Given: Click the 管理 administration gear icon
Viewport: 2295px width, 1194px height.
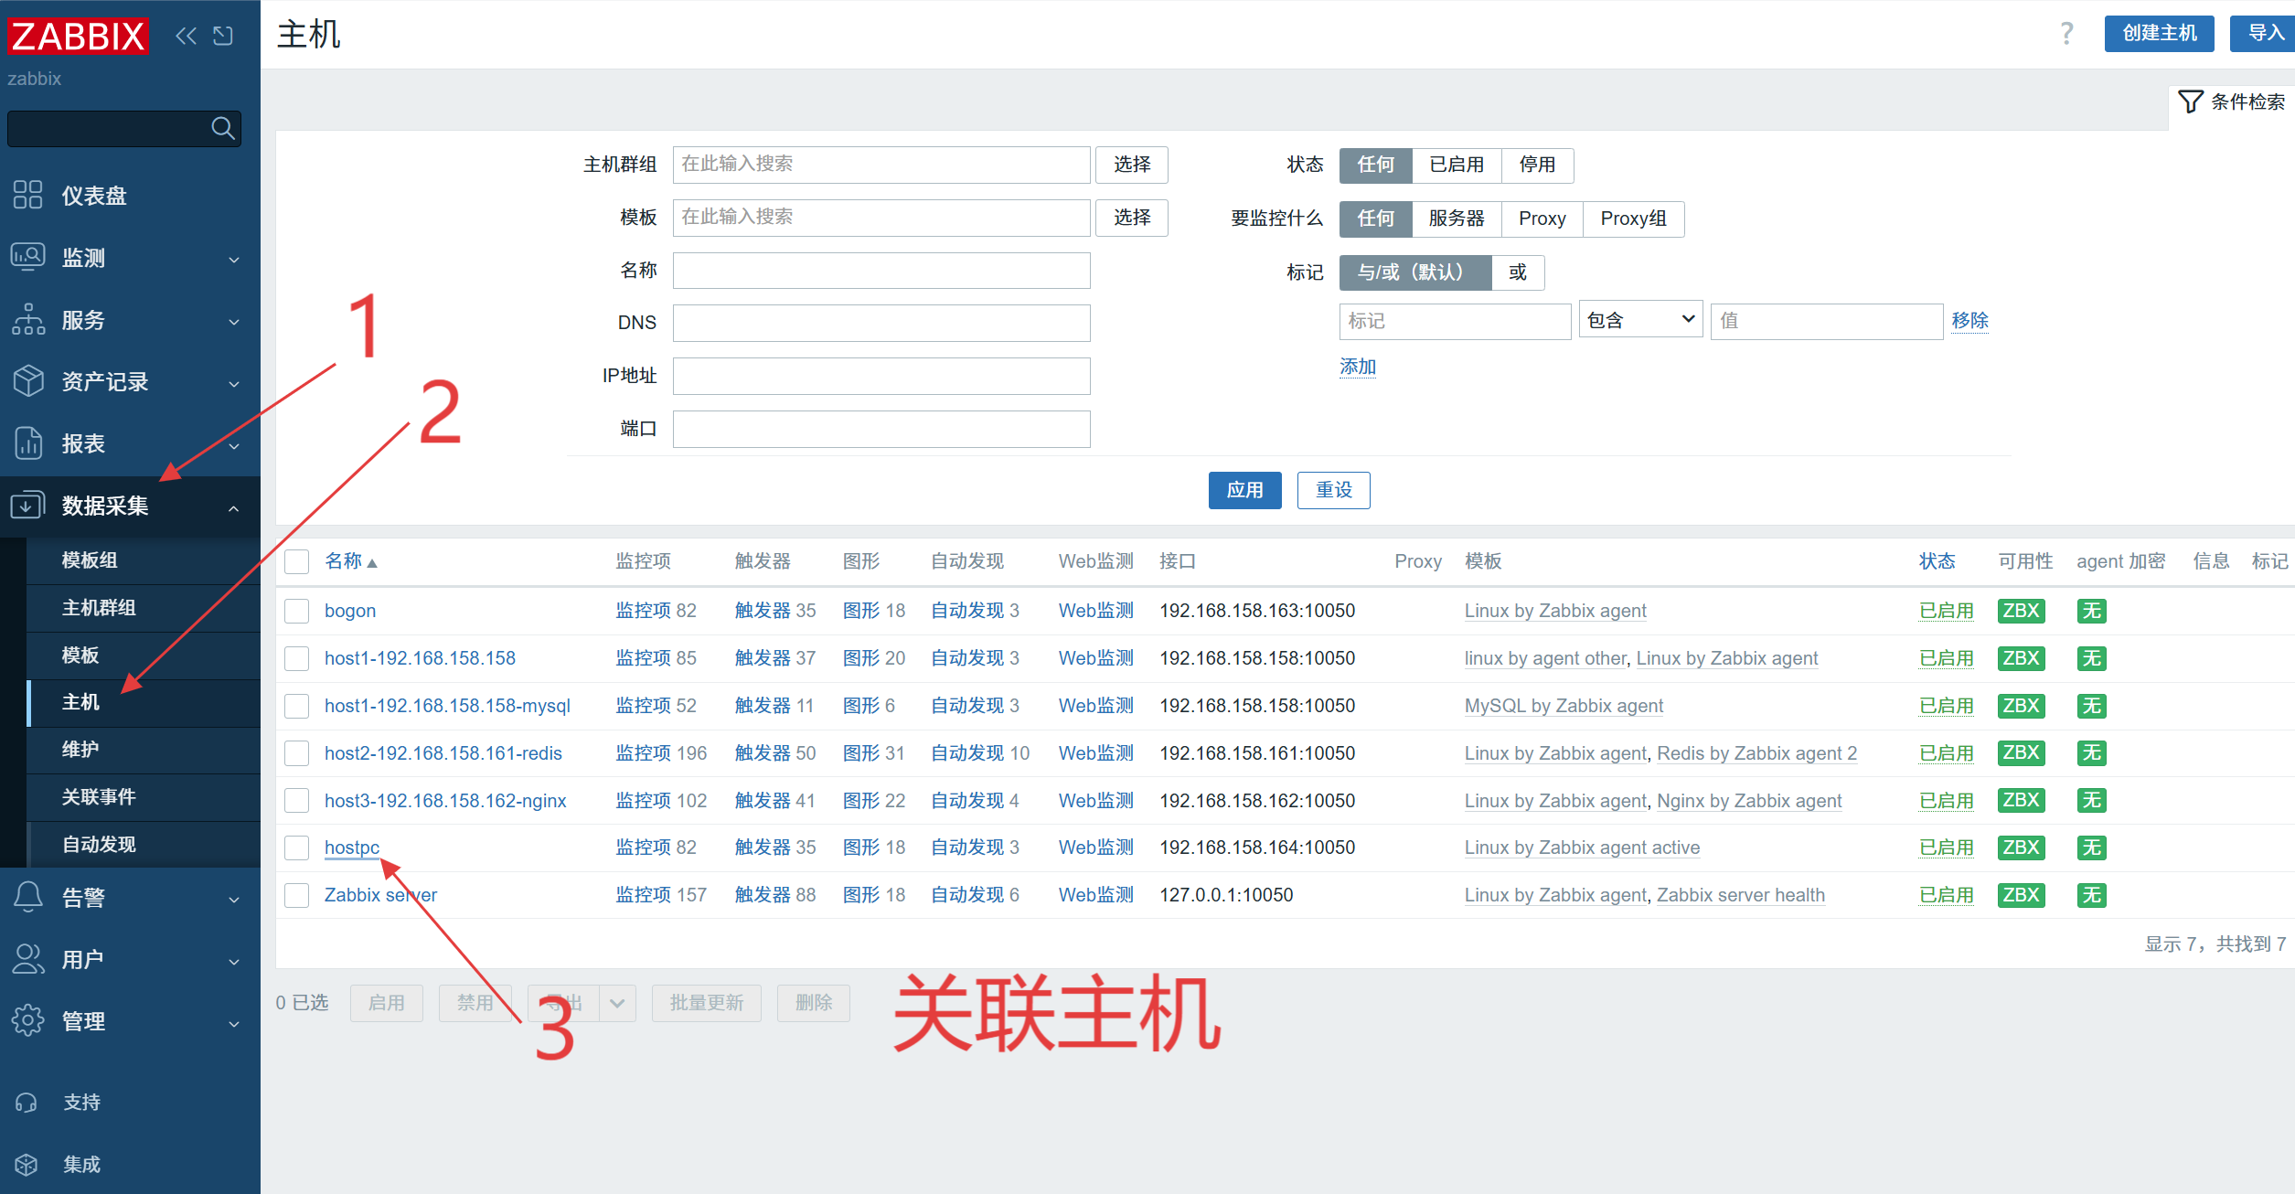Looking at the screenshot, I should [28, 1020].
